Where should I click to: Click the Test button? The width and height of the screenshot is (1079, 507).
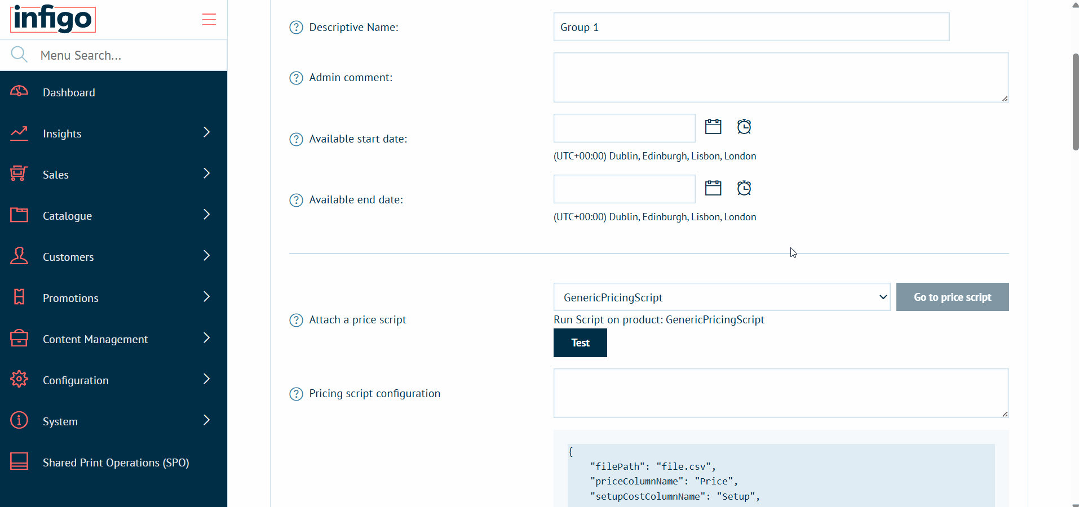click(580, 343)
